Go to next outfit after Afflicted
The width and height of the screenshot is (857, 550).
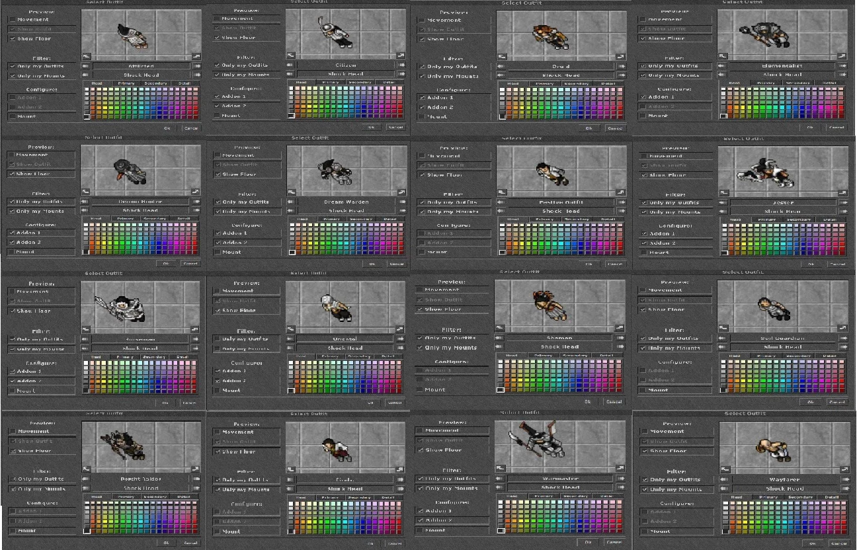click(x=196, y=66)
